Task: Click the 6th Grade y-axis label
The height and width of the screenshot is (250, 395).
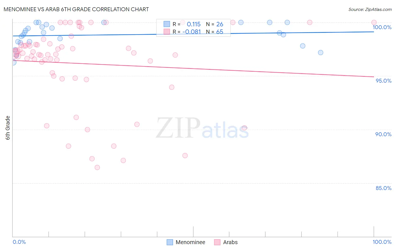Action: coord(8,128)
